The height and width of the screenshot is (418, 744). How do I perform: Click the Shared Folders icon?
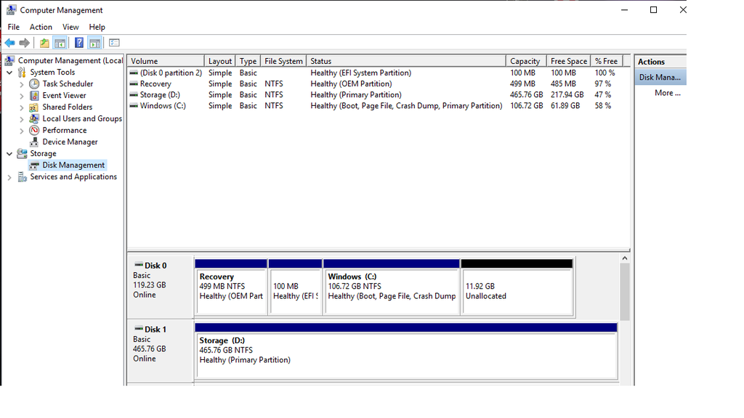tap(34, 107)
